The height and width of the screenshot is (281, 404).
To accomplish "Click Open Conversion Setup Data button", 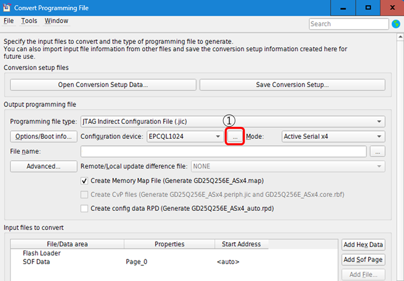I will [103, 85].
